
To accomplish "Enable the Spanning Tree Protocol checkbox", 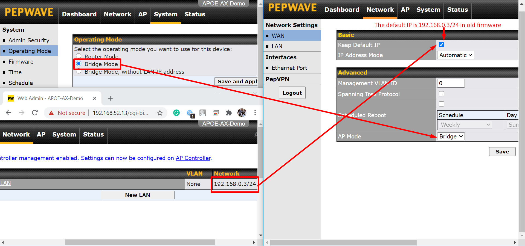I will (441, 94).
